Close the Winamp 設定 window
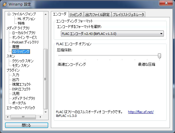 coord(166,3)
